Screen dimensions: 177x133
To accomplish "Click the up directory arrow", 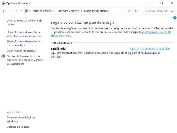I will pyautogui.click(x=21, y=11).
